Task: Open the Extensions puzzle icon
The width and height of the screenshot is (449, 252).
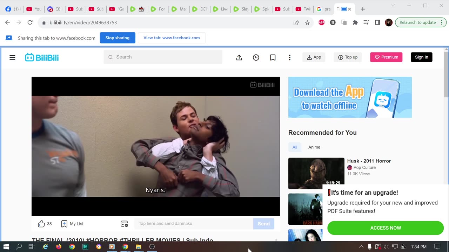Action: click(355, 22)
